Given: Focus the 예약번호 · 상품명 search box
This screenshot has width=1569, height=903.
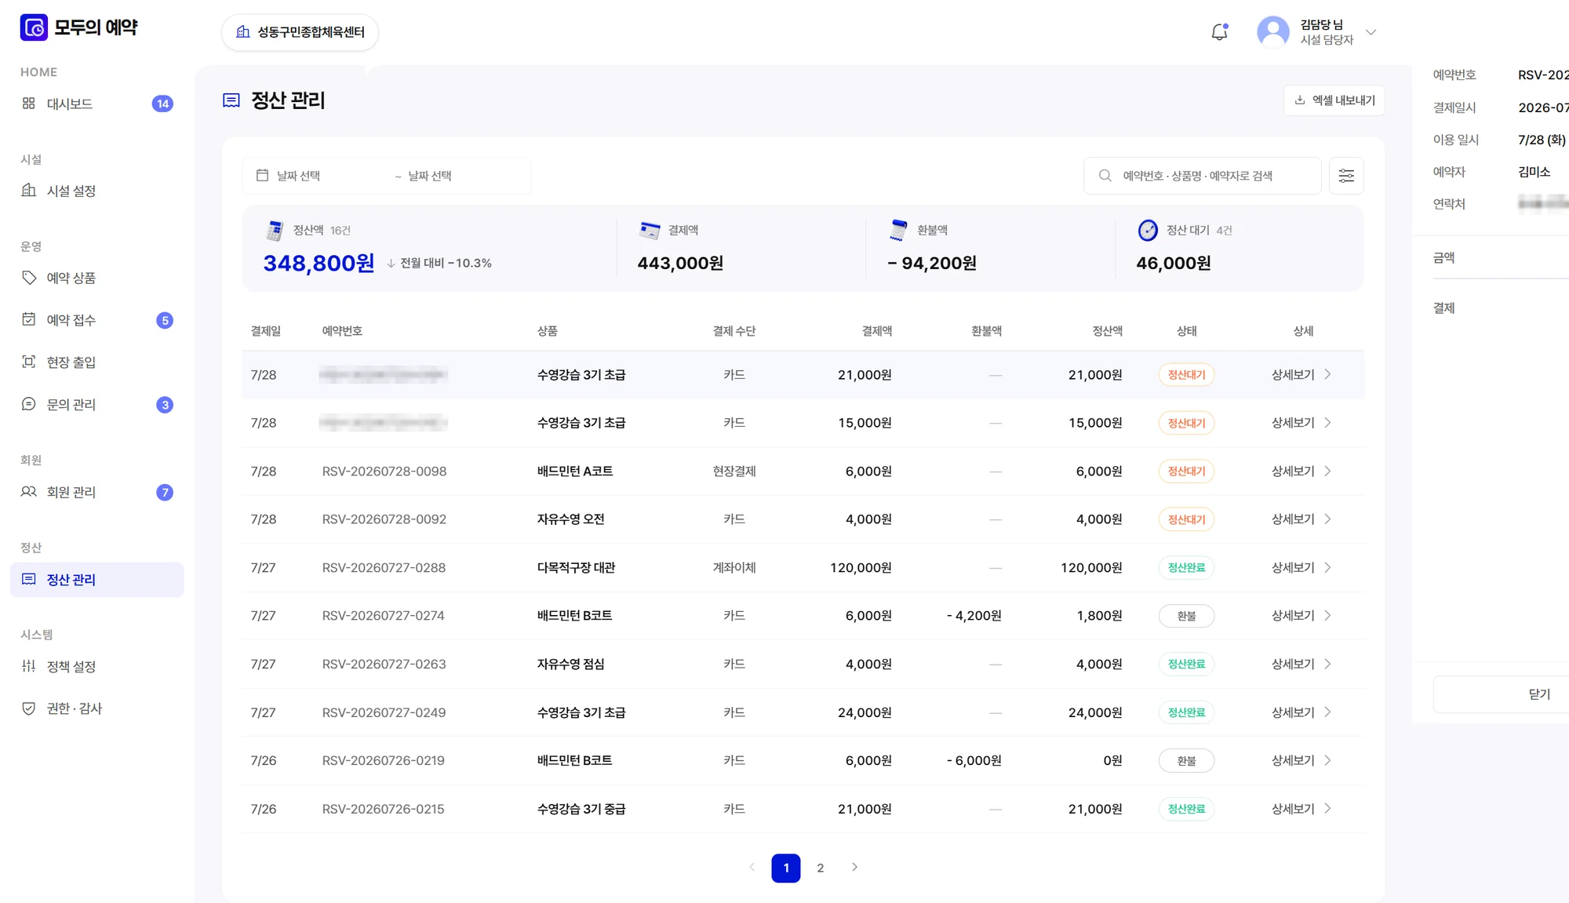Looking at the screenshot, I should [x=1202, y=176].
